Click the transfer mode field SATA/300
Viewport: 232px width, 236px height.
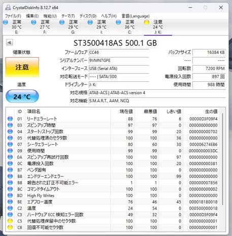coord(119,77)
